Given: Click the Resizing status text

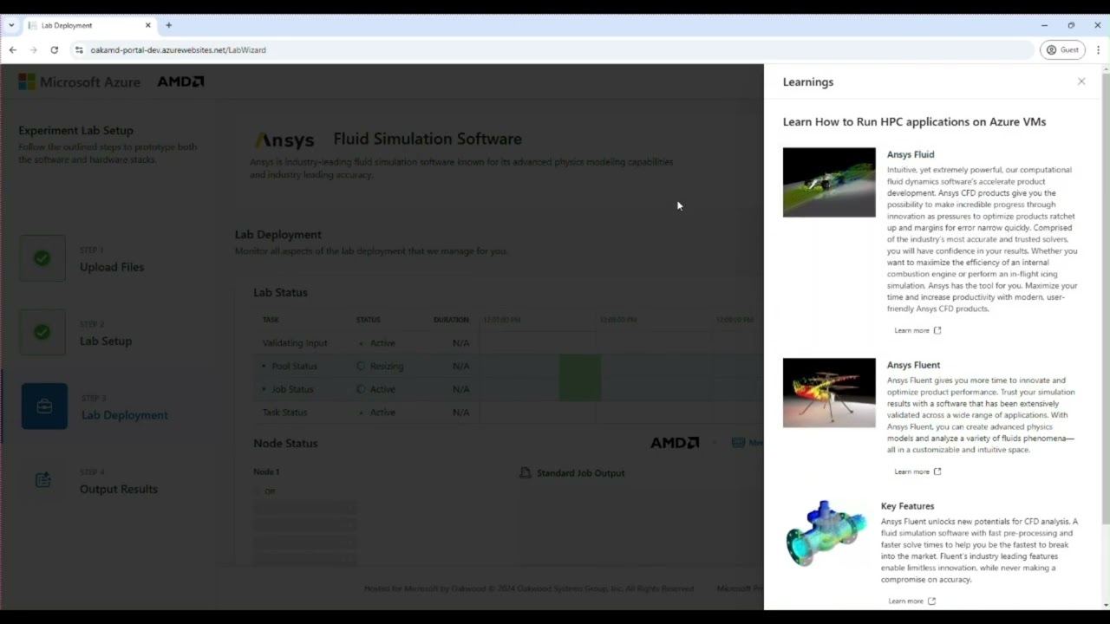Looking at the screenshot, I should [387, 366].
